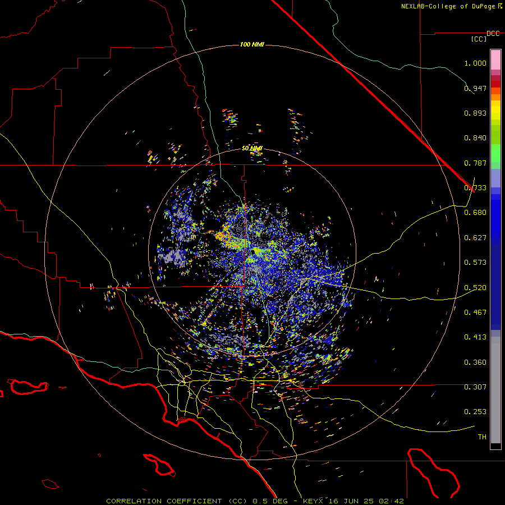Click the pink top segment of the color bar

point(495,60)
